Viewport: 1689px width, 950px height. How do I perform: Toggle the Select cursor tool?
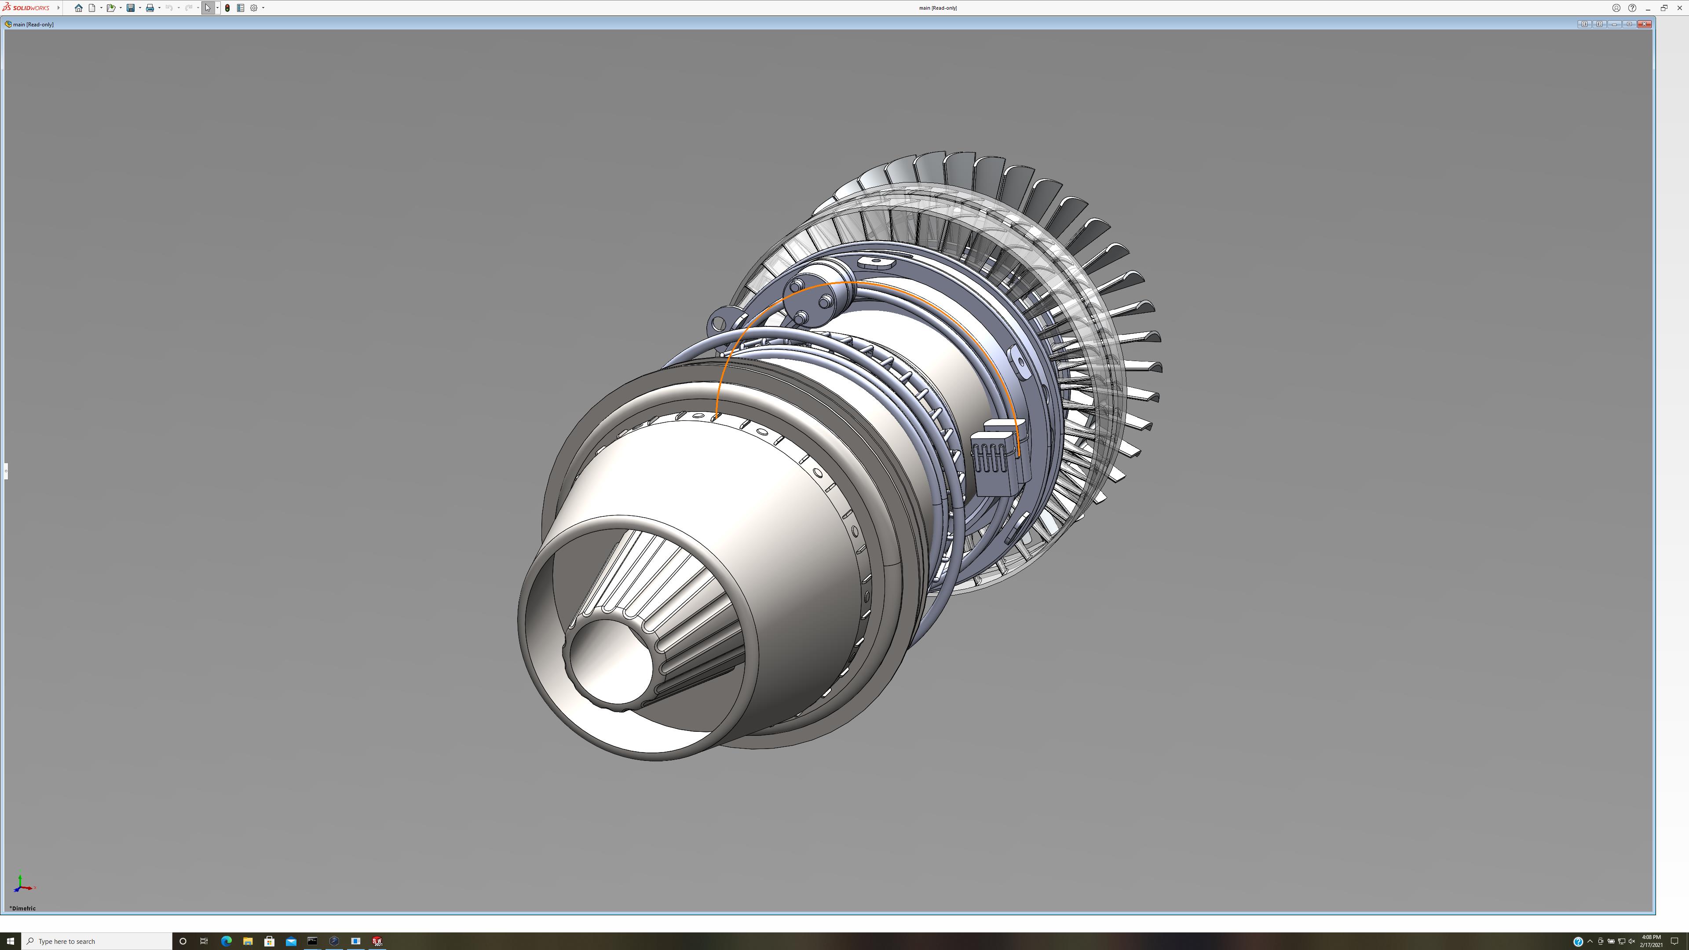208,8
